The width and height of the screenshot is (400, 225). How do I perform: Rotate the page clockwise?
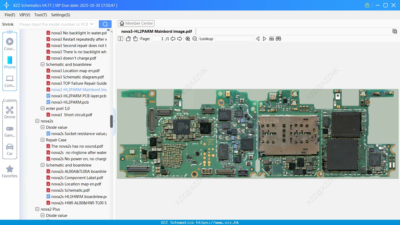135,39
